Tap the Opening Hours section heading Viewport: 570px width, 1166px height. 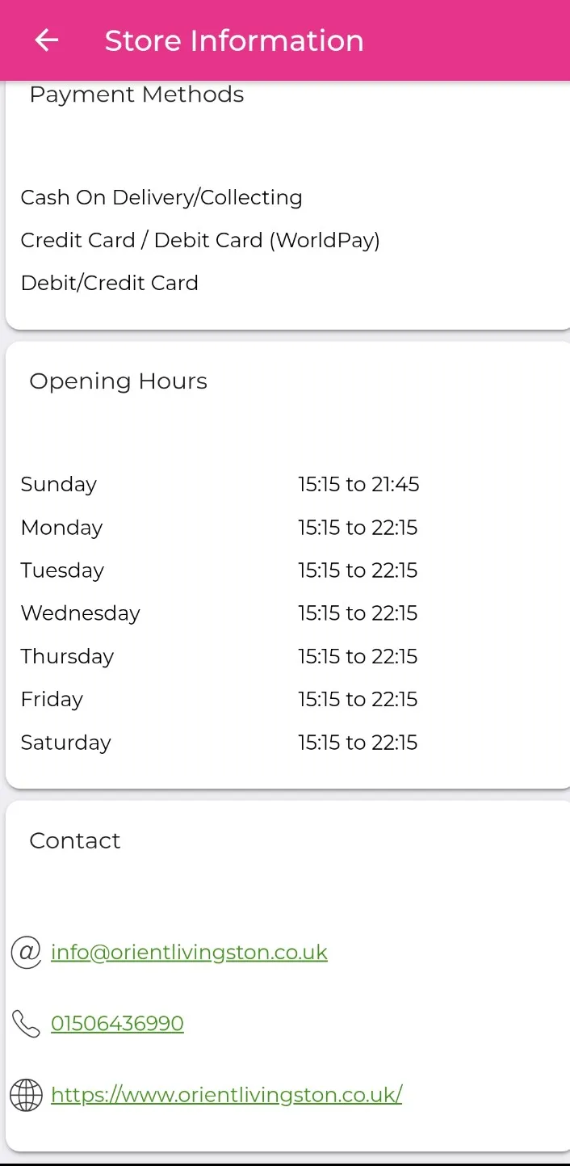(x=118, y=381)
